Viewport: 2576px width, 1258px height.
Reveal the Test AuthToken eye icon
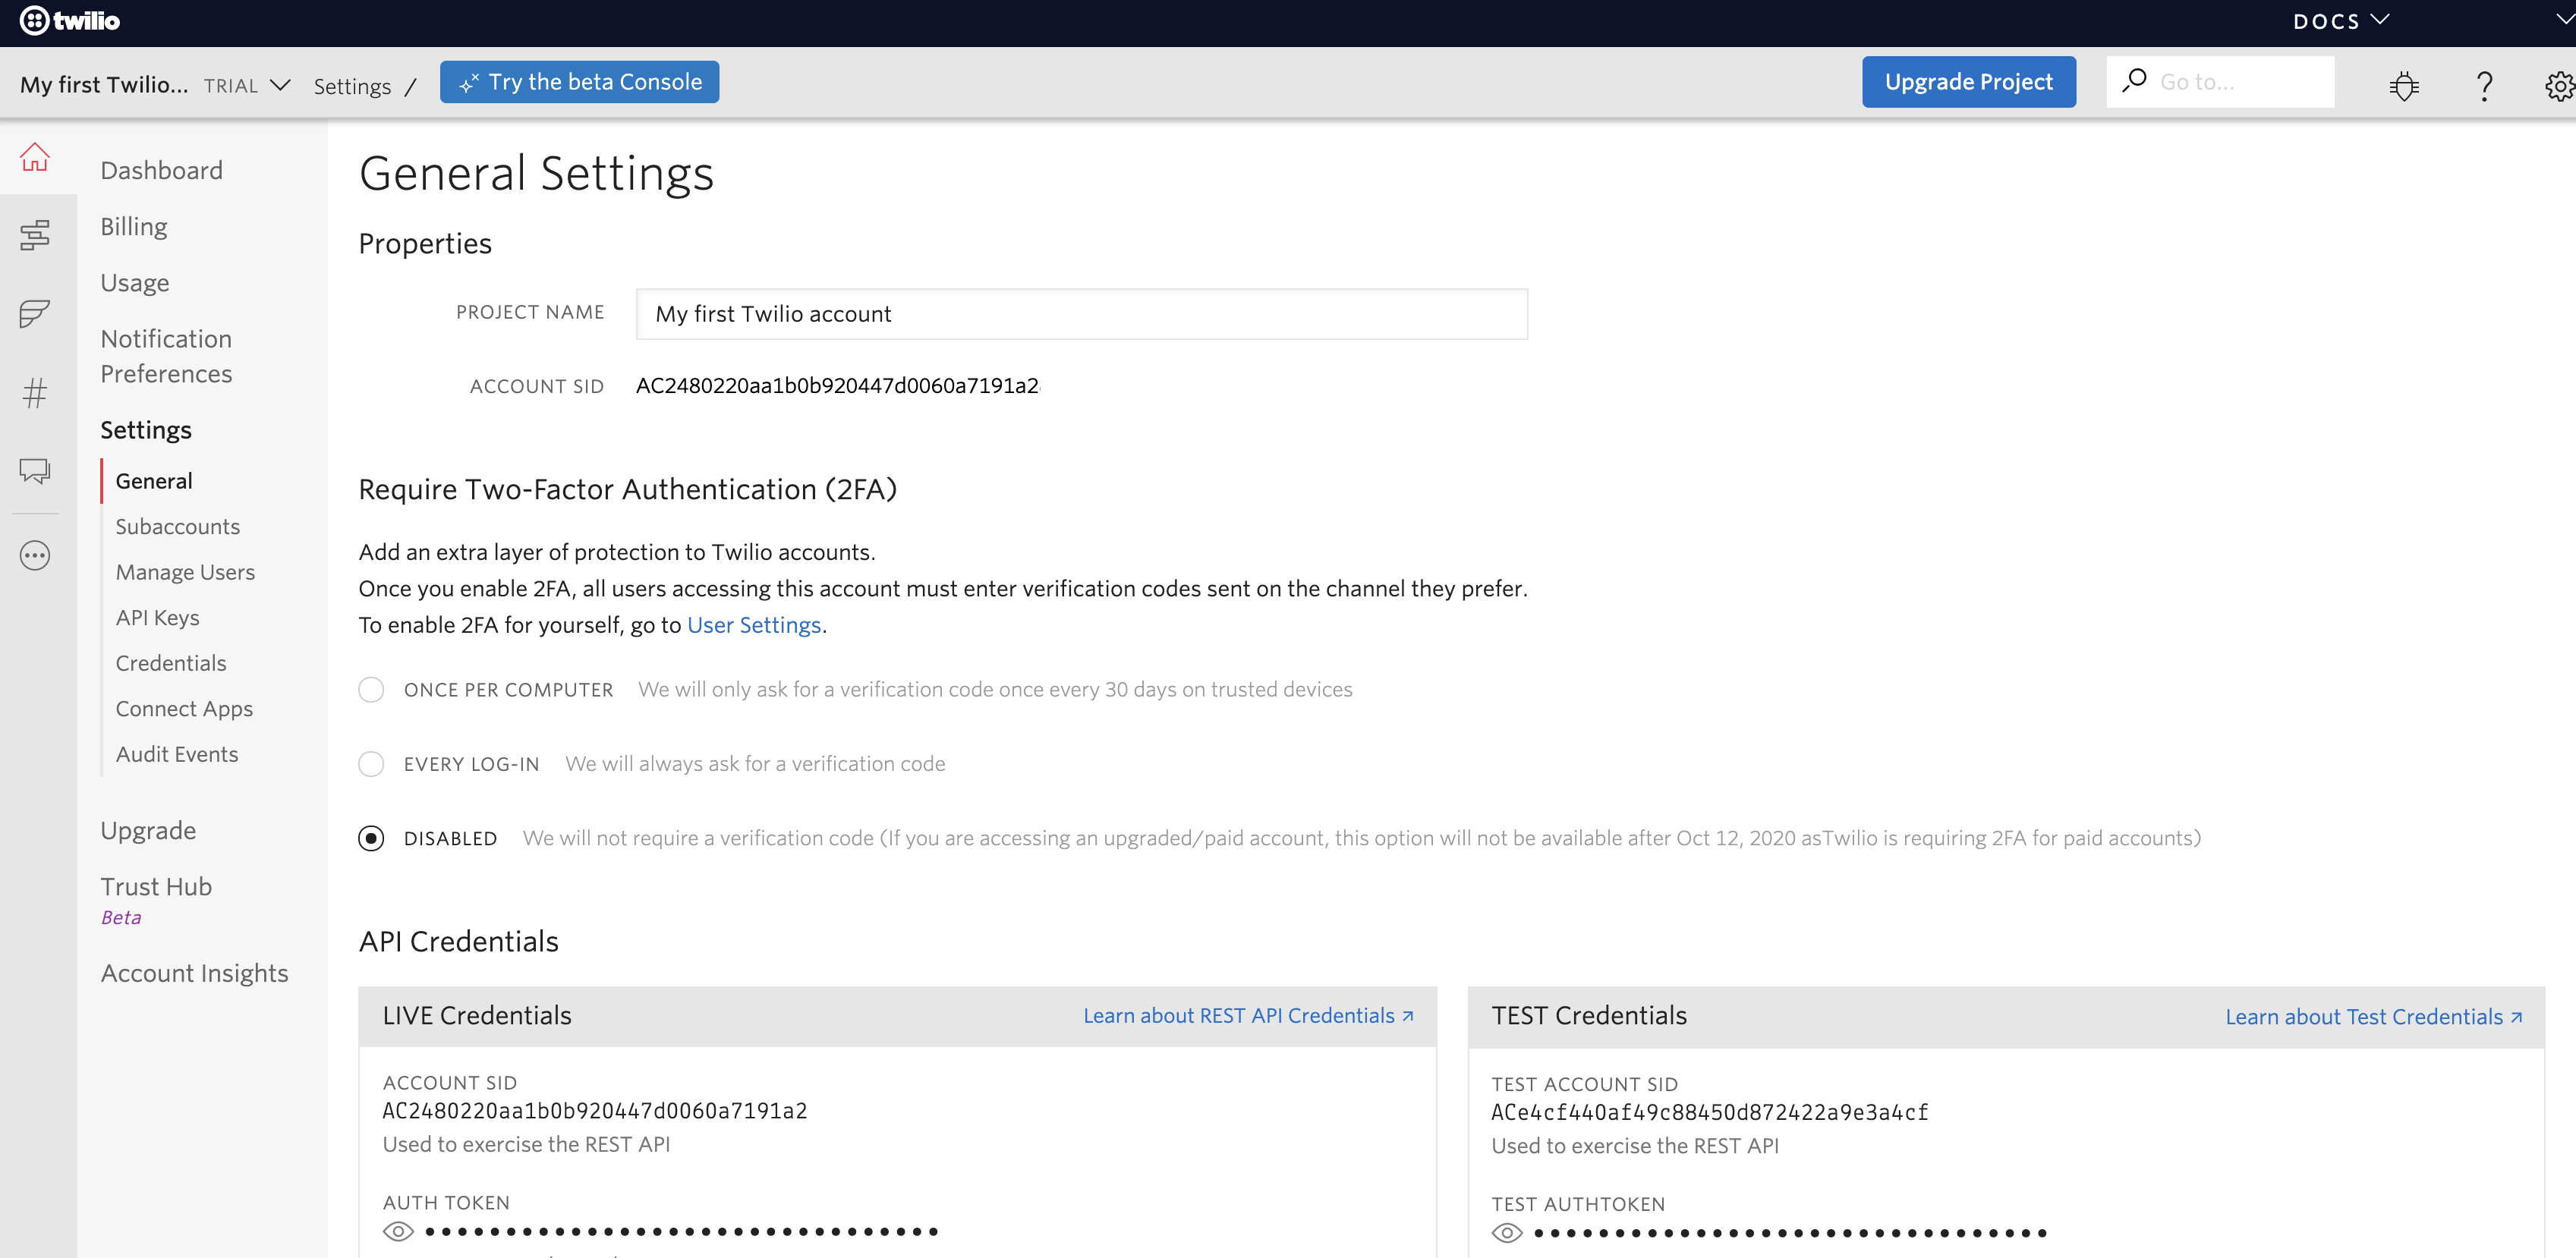coord(1507,1233)
